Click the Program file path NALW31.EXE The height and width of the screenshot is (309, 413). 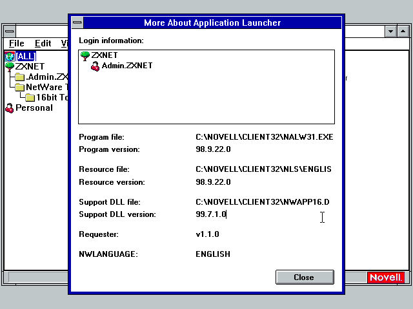tap(264, 137)
